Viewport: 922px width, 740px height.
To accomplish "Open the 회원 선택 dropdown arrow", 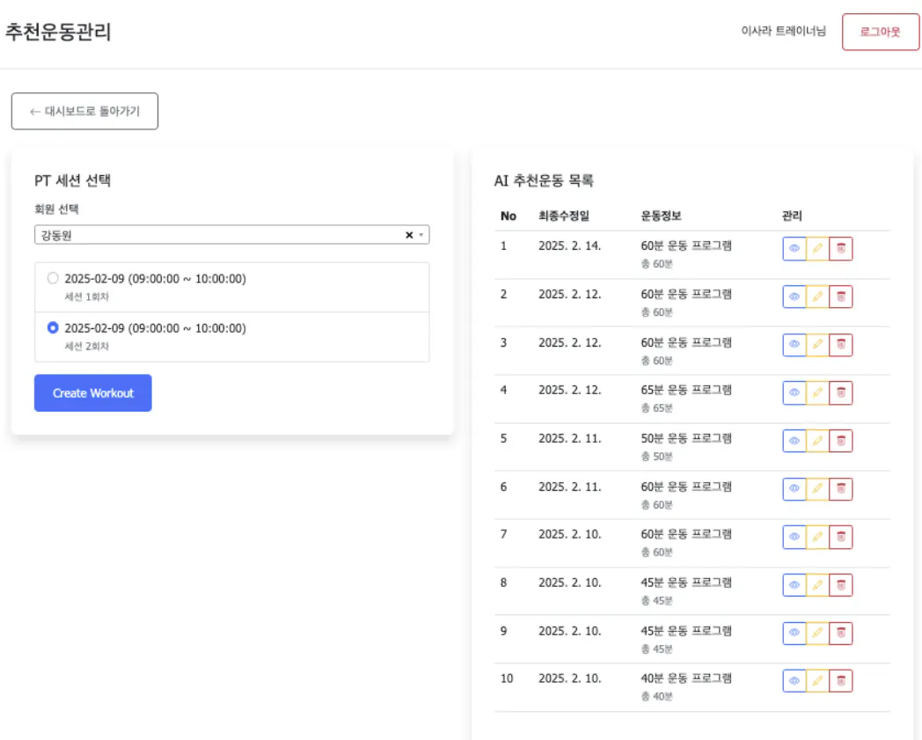I will coord(421,235).
